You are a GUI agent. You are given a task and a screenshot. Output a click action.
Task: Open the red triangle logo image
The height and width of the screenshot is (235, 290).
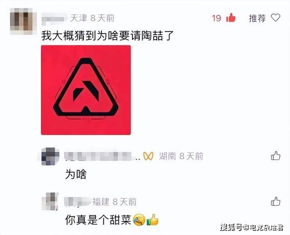[x=86, y=90]
